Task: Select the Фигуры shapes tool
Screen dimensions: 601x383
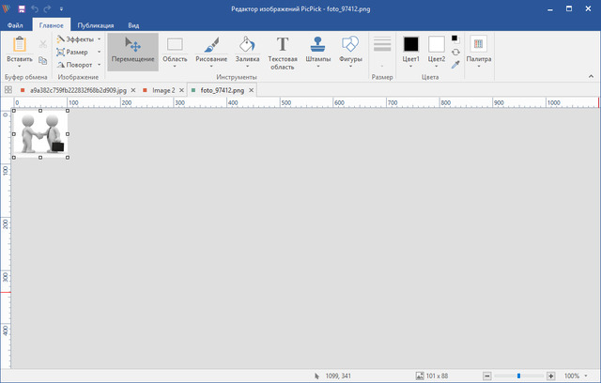Action: pyautogui.click(x=350, y=52)
